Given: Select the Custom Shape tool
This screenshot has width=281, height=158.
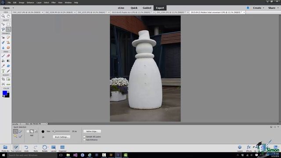Looking at the screenshot, I should coord(8,66).
